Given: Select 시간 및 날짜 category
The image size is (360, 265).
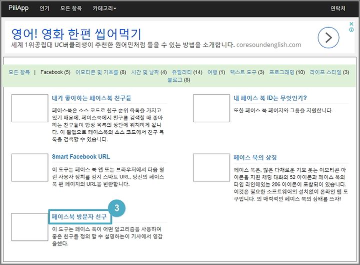Looking at the screenshot, I should [x=145, y=72].
